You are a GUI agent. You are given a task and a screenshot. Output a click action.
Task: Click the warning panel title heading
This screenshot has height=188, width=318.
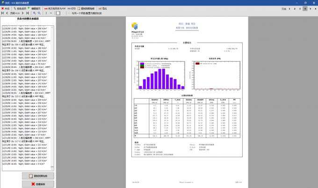tap(28, 19)
